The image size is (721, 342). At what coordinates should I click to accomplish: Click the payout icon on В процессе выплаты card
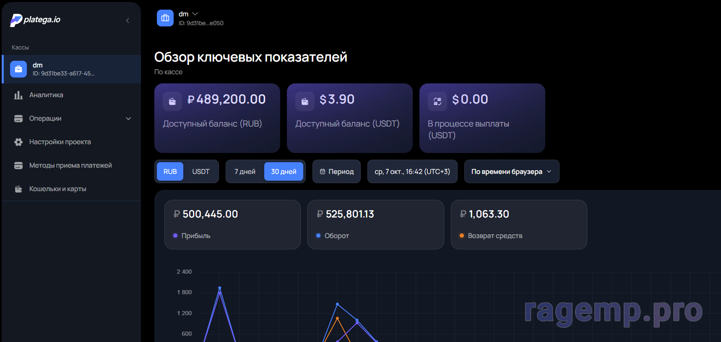437,101
